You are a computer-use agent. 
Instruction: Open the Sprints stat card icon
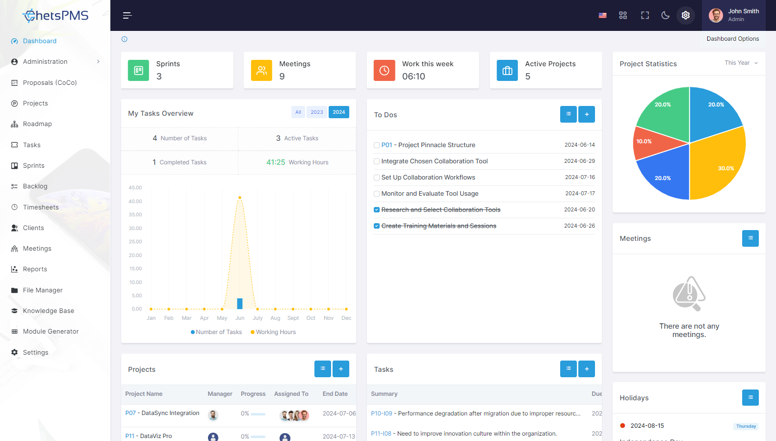pos(138,70)
